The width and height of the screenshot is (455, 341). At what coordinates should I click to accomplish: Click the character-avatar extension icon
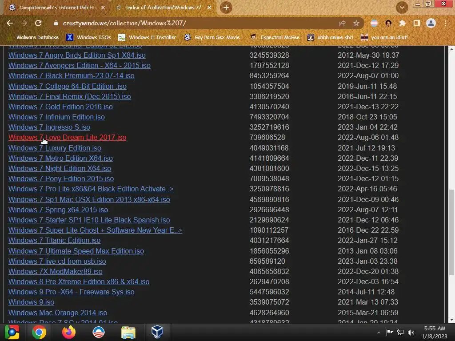coord(388,23)
